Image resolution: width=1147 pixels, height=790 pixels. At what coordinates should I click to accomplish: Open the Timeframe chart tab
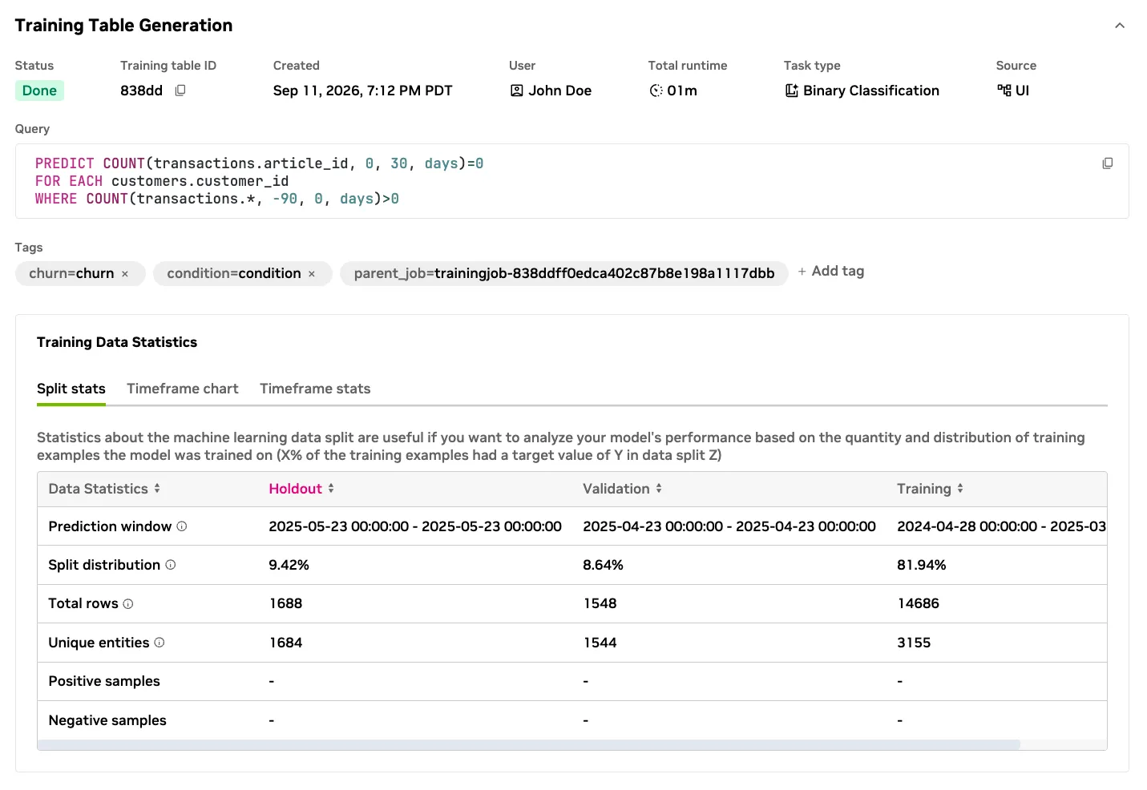pos(183,389)
